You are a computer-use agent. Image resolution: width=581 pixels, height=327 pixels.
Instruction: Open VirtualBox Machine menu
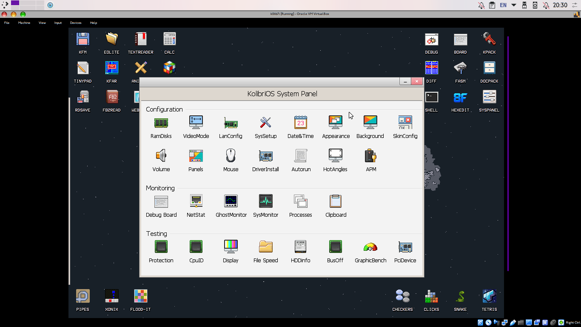point(24,23)
